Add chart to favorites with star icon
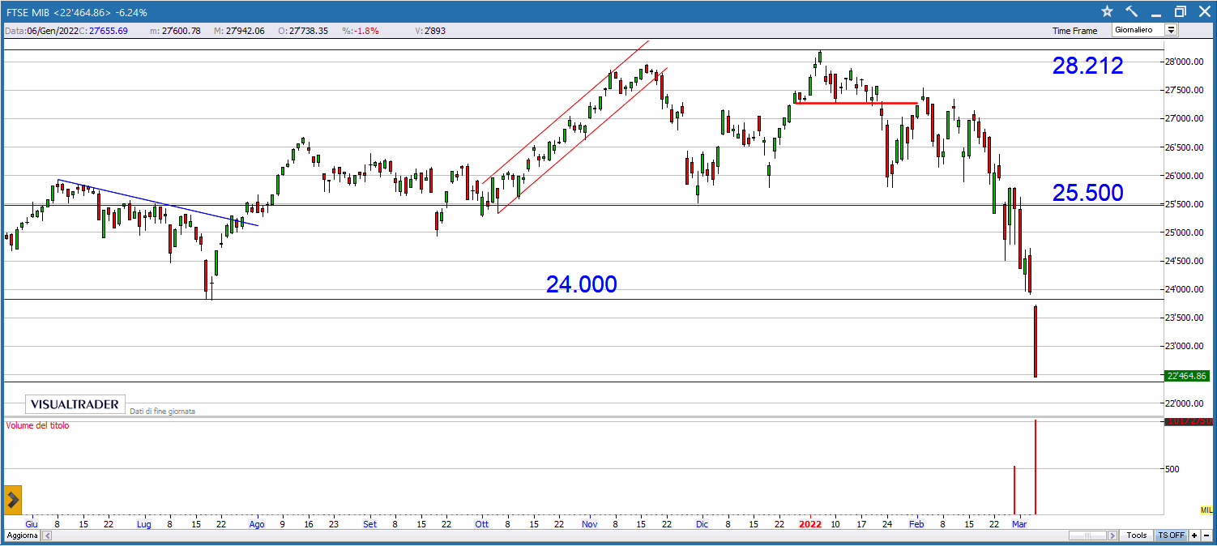Viewport: 1217px width, 546px height. (1108, 12)
